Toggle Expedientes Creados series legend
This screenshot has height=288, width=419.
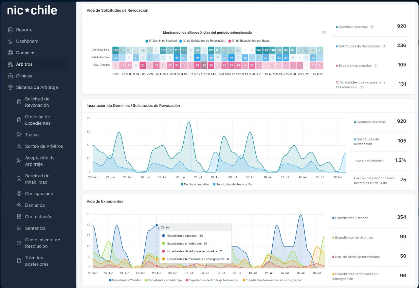tap(125, 280)
